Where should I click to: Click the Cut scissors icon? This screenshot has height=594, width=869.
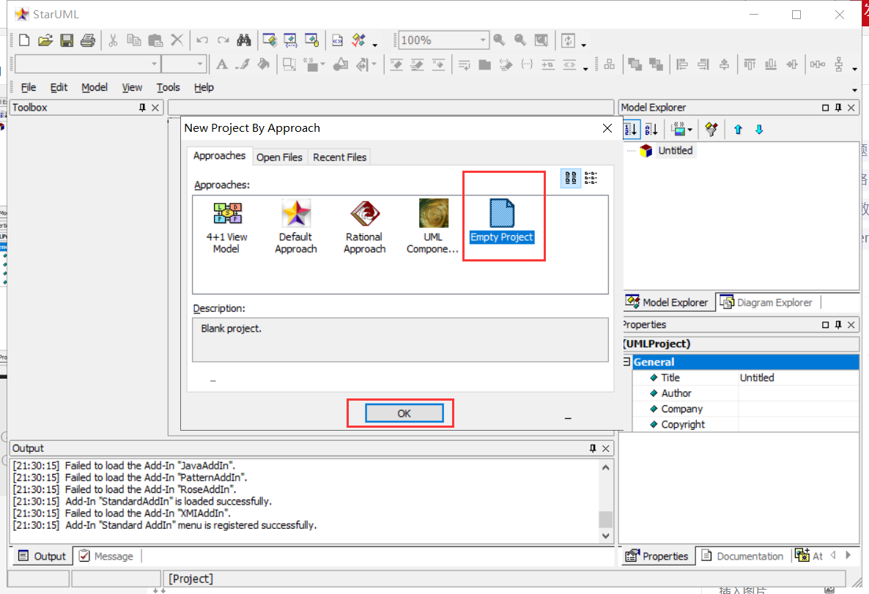[113, 40]
